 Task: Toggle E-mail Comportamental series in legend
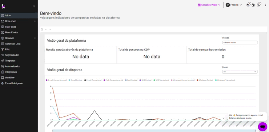click(x=56, y=80)
